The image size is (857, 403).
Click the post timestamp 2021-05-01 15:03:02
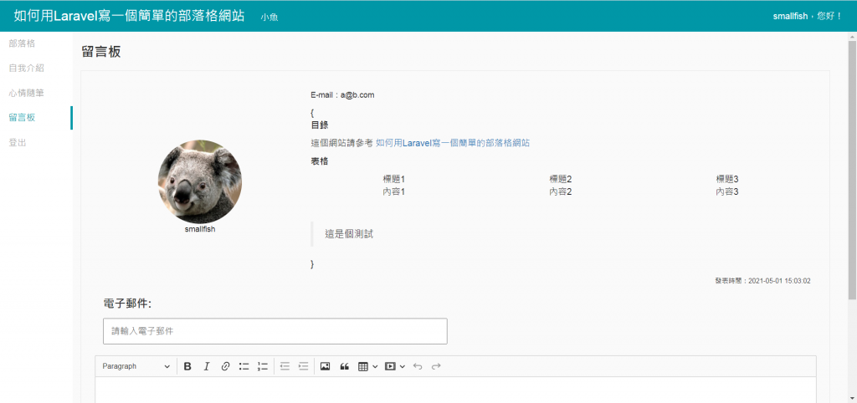tap(779, 281)
